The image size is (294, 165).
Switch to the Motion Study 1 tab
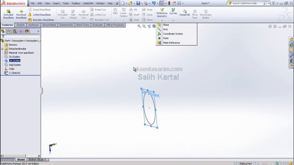tap(37, 159)
